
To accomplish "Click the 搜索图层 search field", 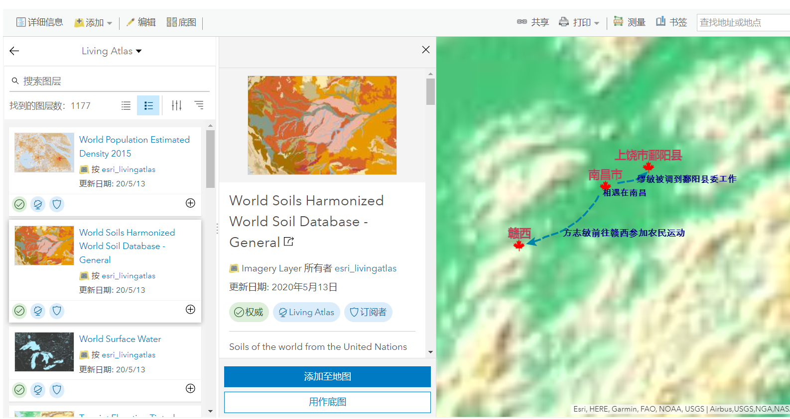I will click(x=110, y=81).
